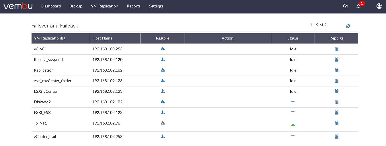Open the user account profile icon

point(379,6)
